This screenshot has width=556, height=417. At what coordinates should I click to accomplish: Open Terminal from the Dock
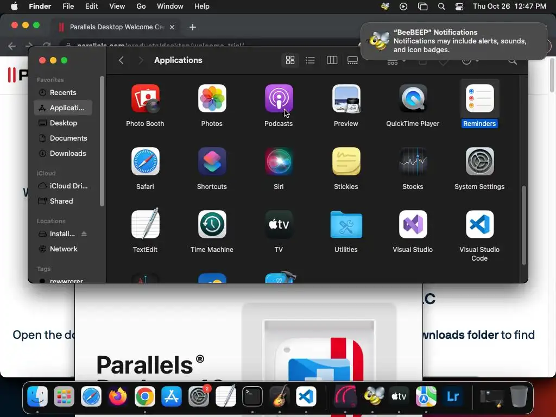[x=252, y=396]
